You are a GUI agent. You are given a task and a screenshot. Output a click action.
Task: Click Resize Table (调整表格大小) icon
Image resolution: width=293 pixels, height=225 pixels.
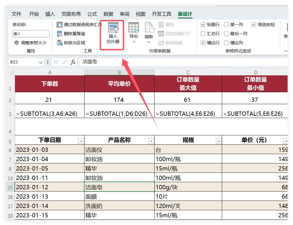pyautogui.click(x=16, y=43)
